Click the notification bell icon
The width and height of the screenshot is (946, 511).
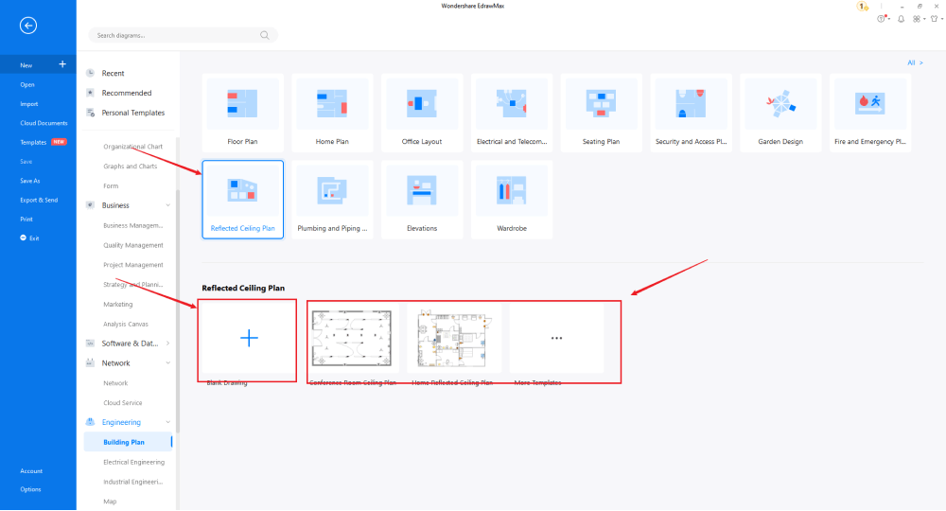click(901, 19)
